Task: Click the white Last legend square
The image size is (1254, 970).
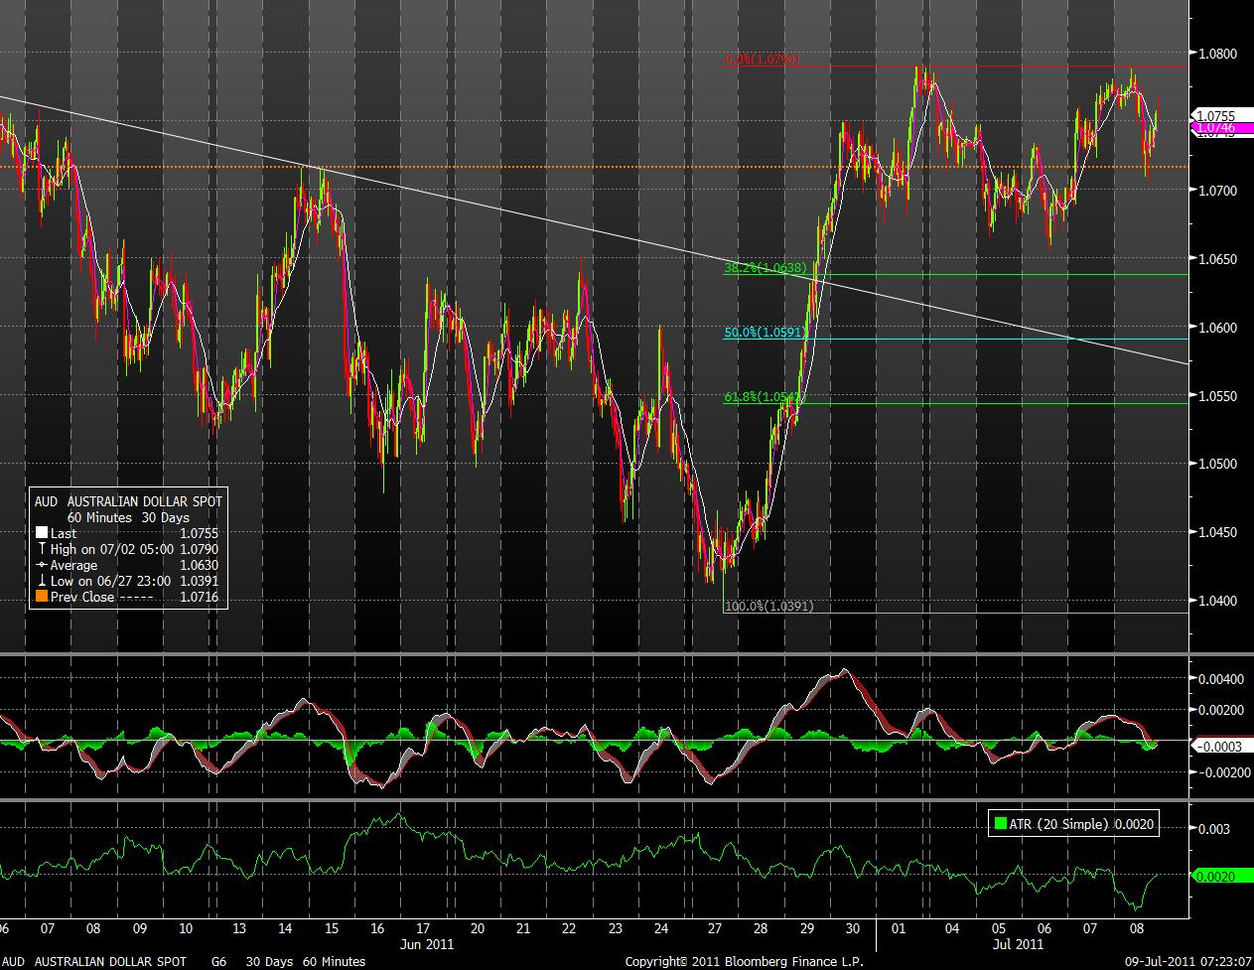Action: [x=41, y=533]
